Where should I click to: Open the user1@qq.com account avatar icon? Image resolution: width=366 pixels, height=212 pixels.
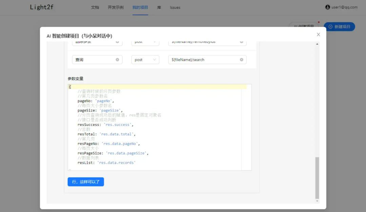pos(327,7)
